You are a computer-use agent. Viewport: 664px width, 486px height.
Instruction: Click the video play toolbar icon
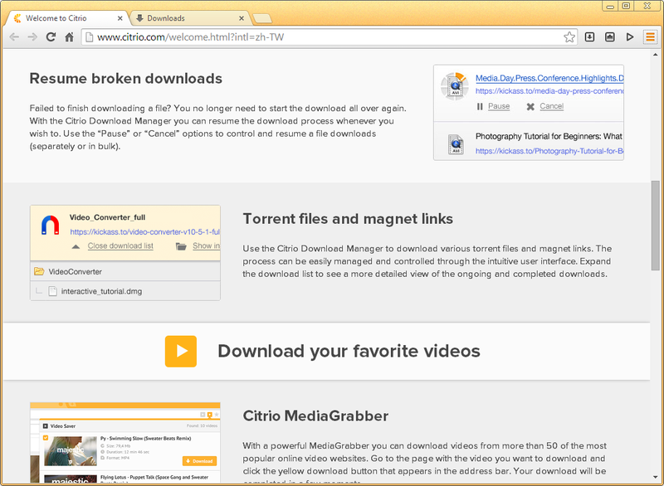630,37
